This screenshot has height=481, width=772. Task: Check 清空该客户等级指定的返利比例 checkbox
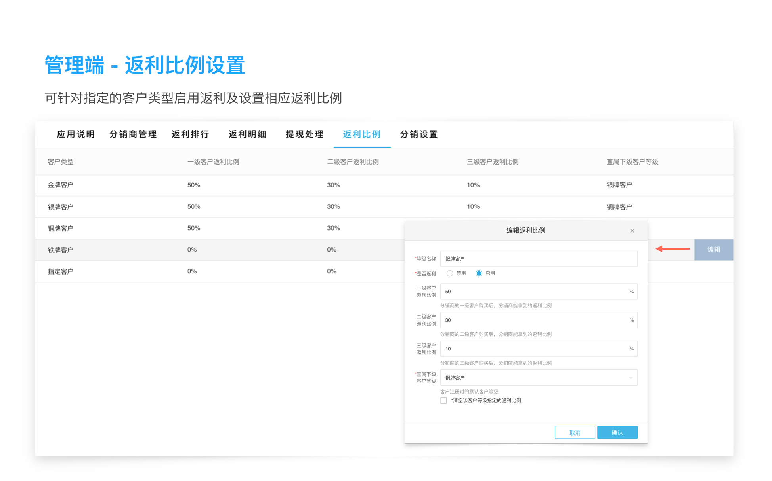pos(443,400)
